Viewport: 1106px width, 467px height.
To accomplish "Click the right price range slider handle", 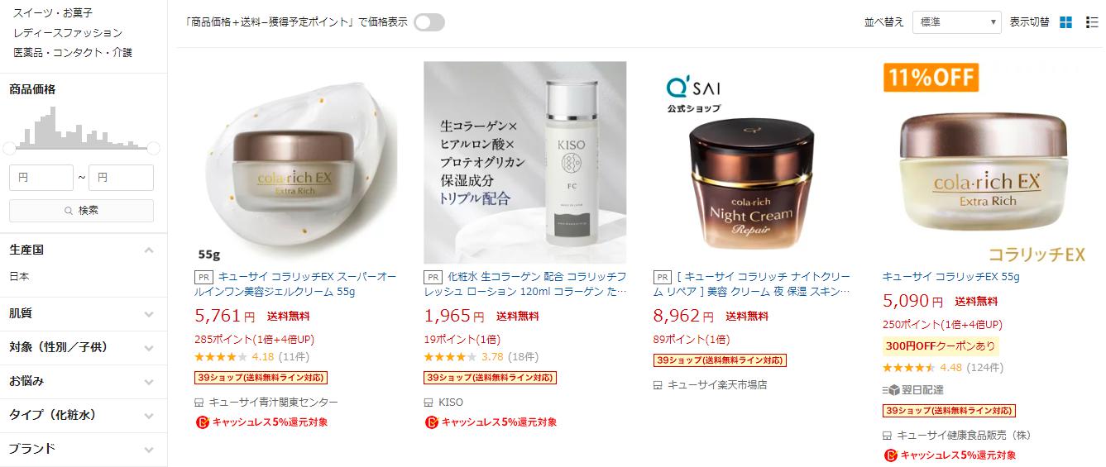I will coord(153,148).
